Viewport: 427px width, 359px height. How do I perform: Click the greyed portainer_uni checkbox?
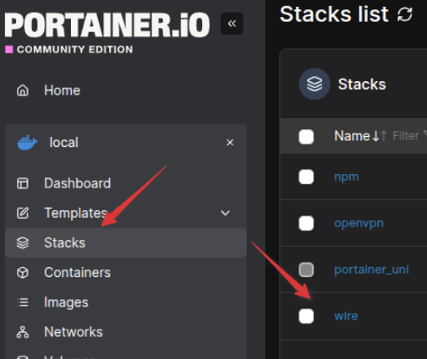coord(306,269)
